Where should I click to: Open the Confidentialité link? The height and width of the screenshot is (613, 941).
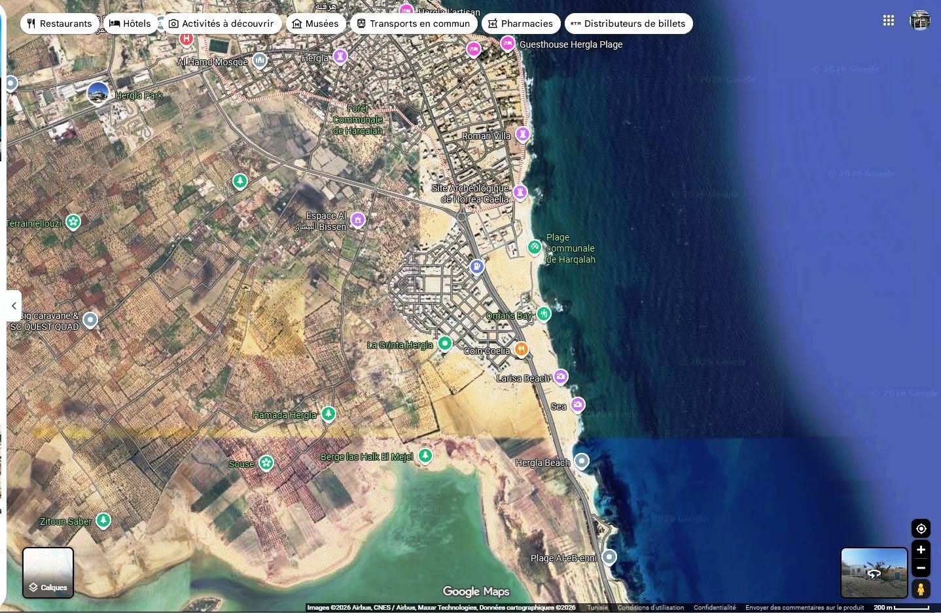pos(715,608)
